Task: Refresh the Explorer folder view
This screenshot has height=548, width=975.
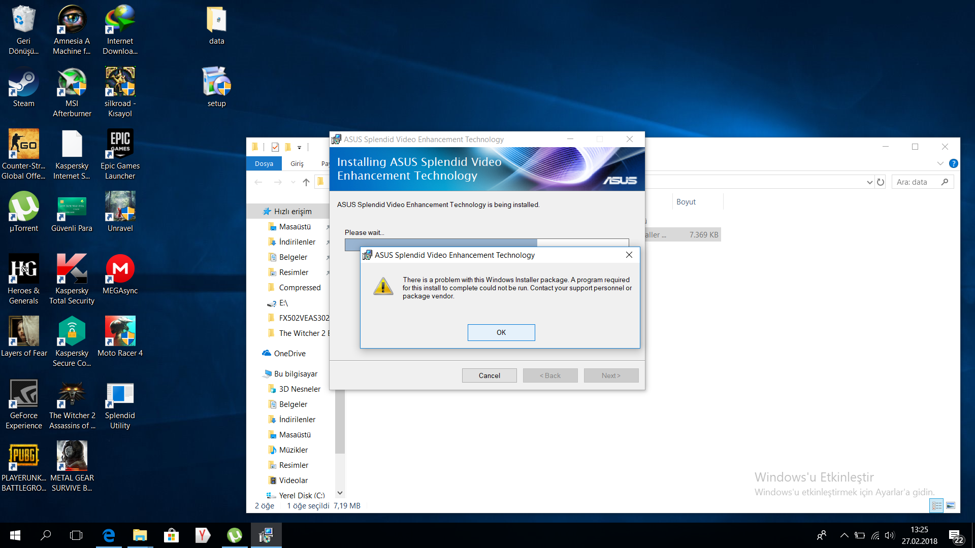Action: 881,182
